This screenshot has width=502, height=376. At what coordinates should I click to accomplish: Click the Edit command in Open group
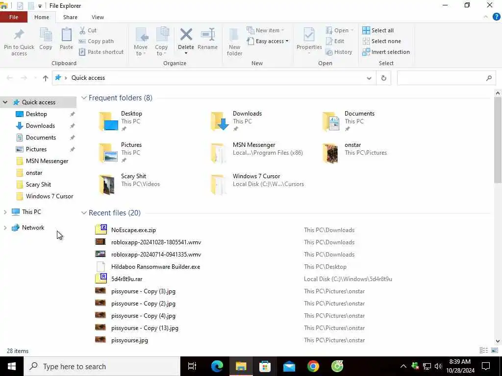(x=335, y=41)
